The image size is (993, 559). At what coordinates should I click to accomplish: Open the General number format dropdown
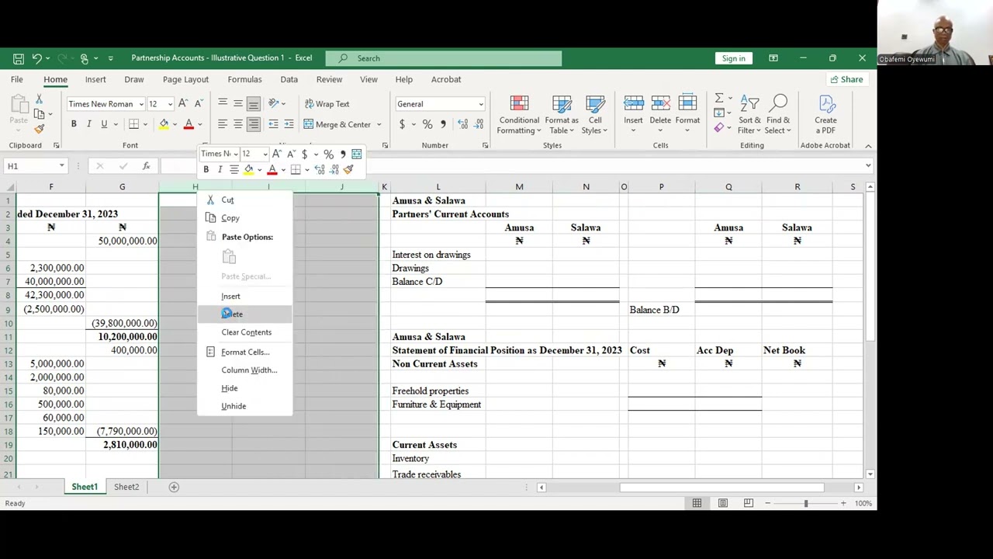pos(480,104)
